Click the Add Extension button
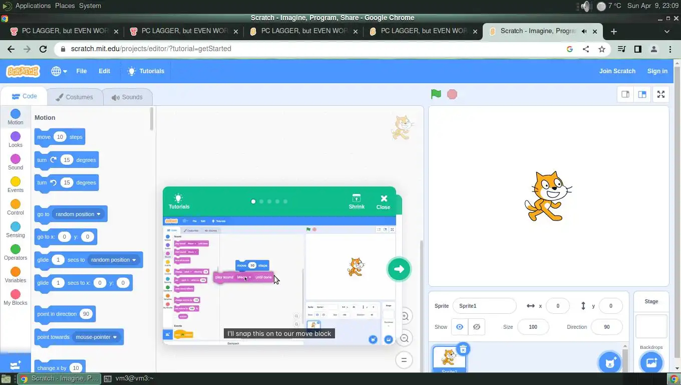 click(16, 364)
